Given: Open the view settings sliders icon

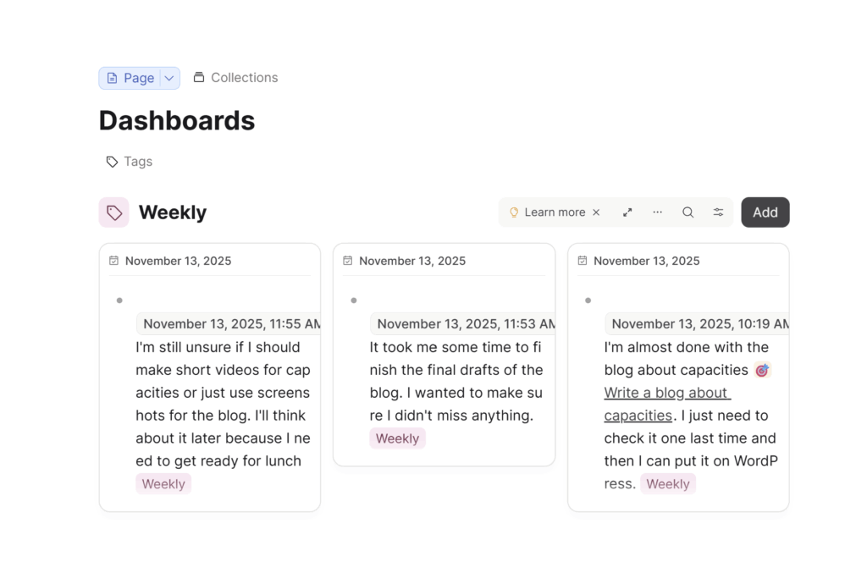Looking at the screenshot, I should pyautogui.click(x=718, y=212).
